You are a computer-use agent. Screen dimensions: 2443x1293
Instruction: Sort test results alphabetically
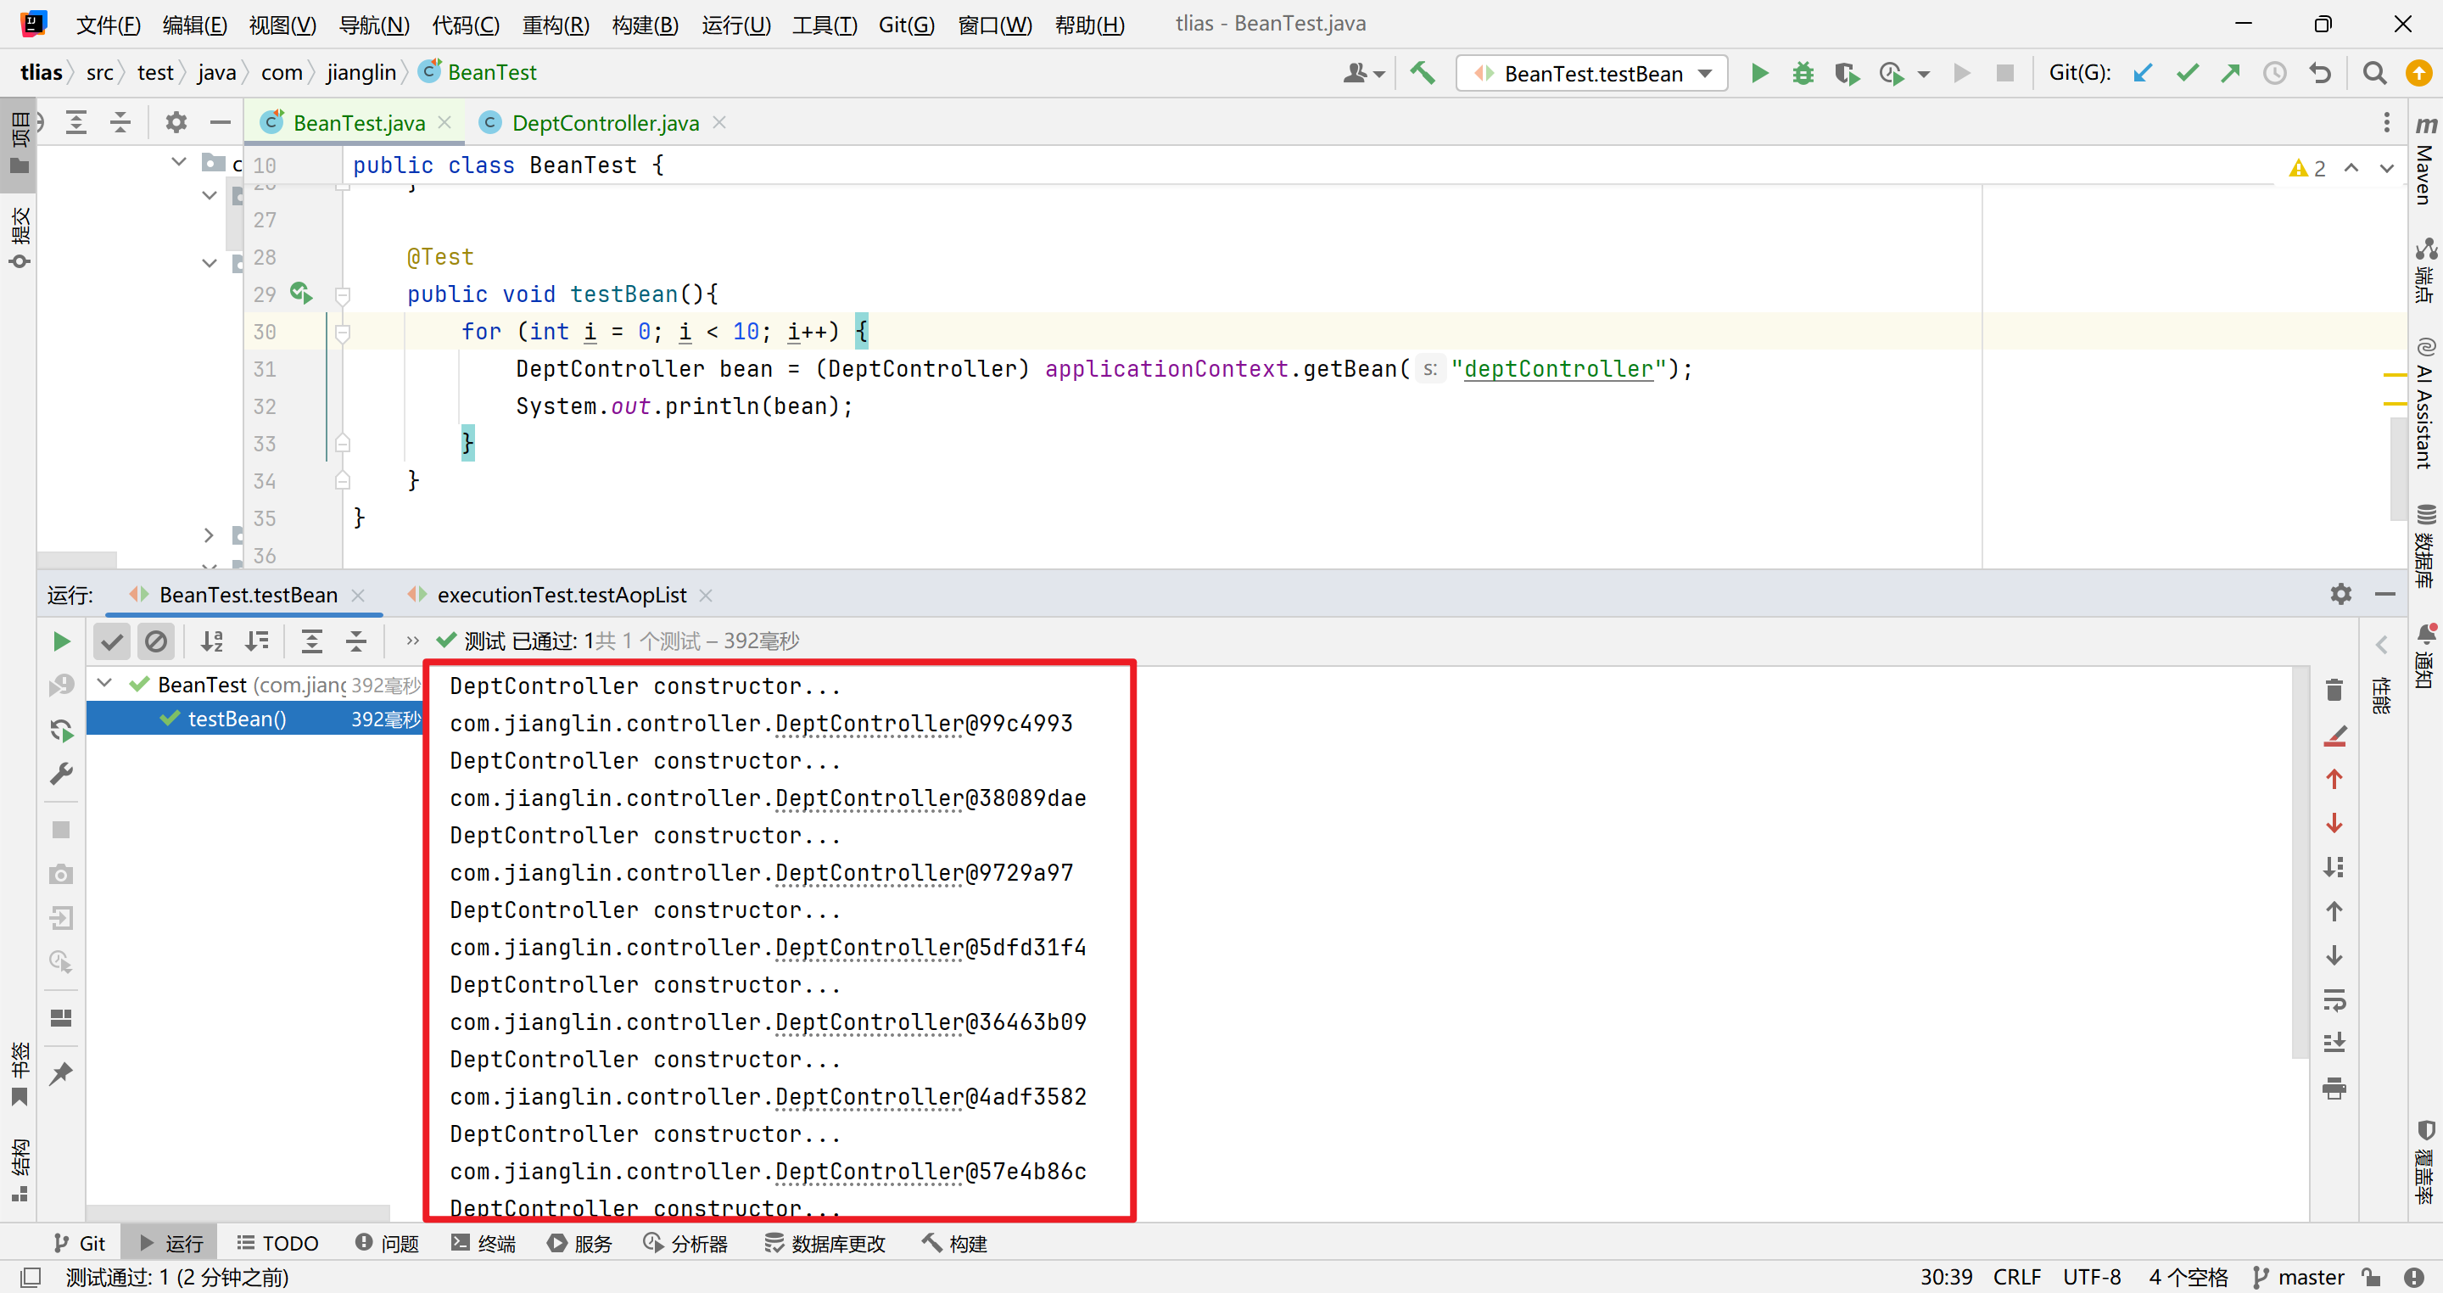212,642
